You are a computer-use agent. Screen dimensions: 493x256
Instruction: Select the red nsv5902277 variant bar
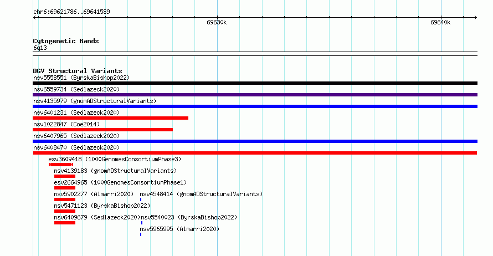pyautogui.click(x=65, y=199)
